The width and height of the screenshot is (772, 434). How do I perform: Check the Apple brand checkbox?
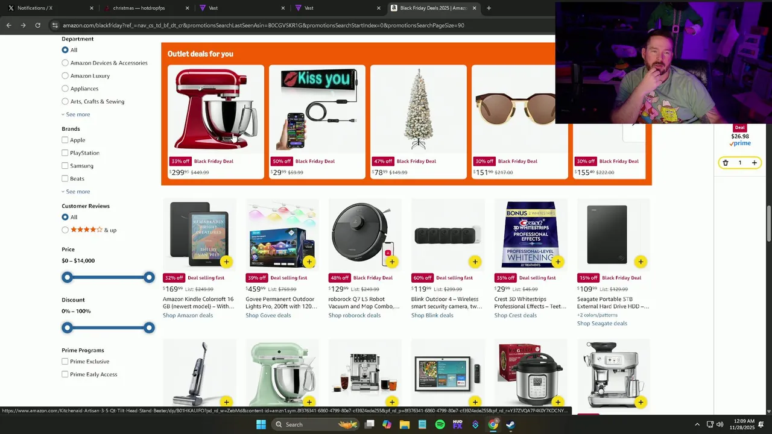pos(65,140)
